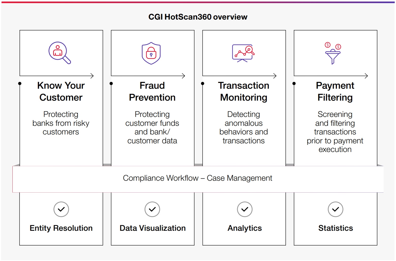396x261 pixels.
Task: Click the checkmark above Statistics
Action: point(336,209)
